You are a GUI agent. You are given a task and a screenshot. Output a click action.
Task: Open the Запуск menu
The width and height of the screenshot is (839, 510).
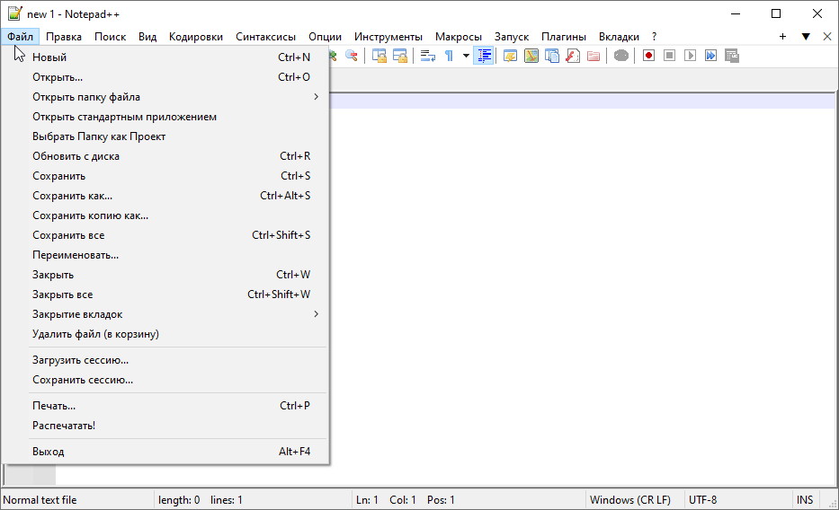pos(512,36)
